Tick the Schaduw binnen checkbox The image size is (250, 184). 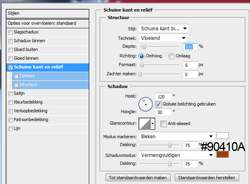pos(10,41)
